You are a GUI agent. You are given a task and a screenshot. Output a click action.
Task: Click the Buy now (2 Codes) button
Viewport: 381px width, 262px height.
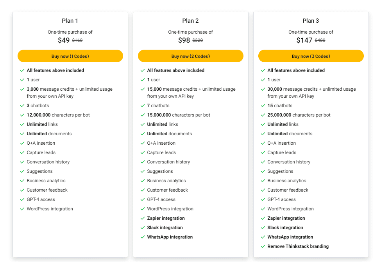coord(191,56)
